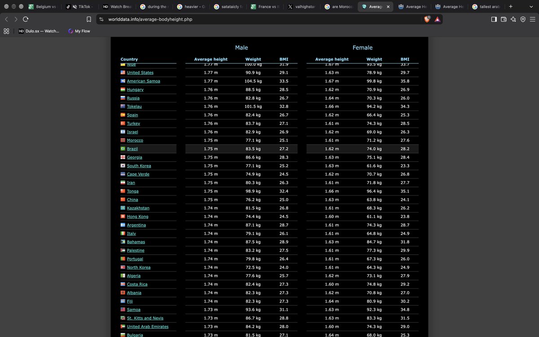Go forward to the next page

[16, 19]
